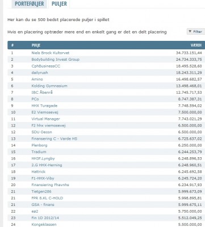Open 2.G HHX-Herning pool
This screenshot has height=227, width=205.
coord(47,165)
